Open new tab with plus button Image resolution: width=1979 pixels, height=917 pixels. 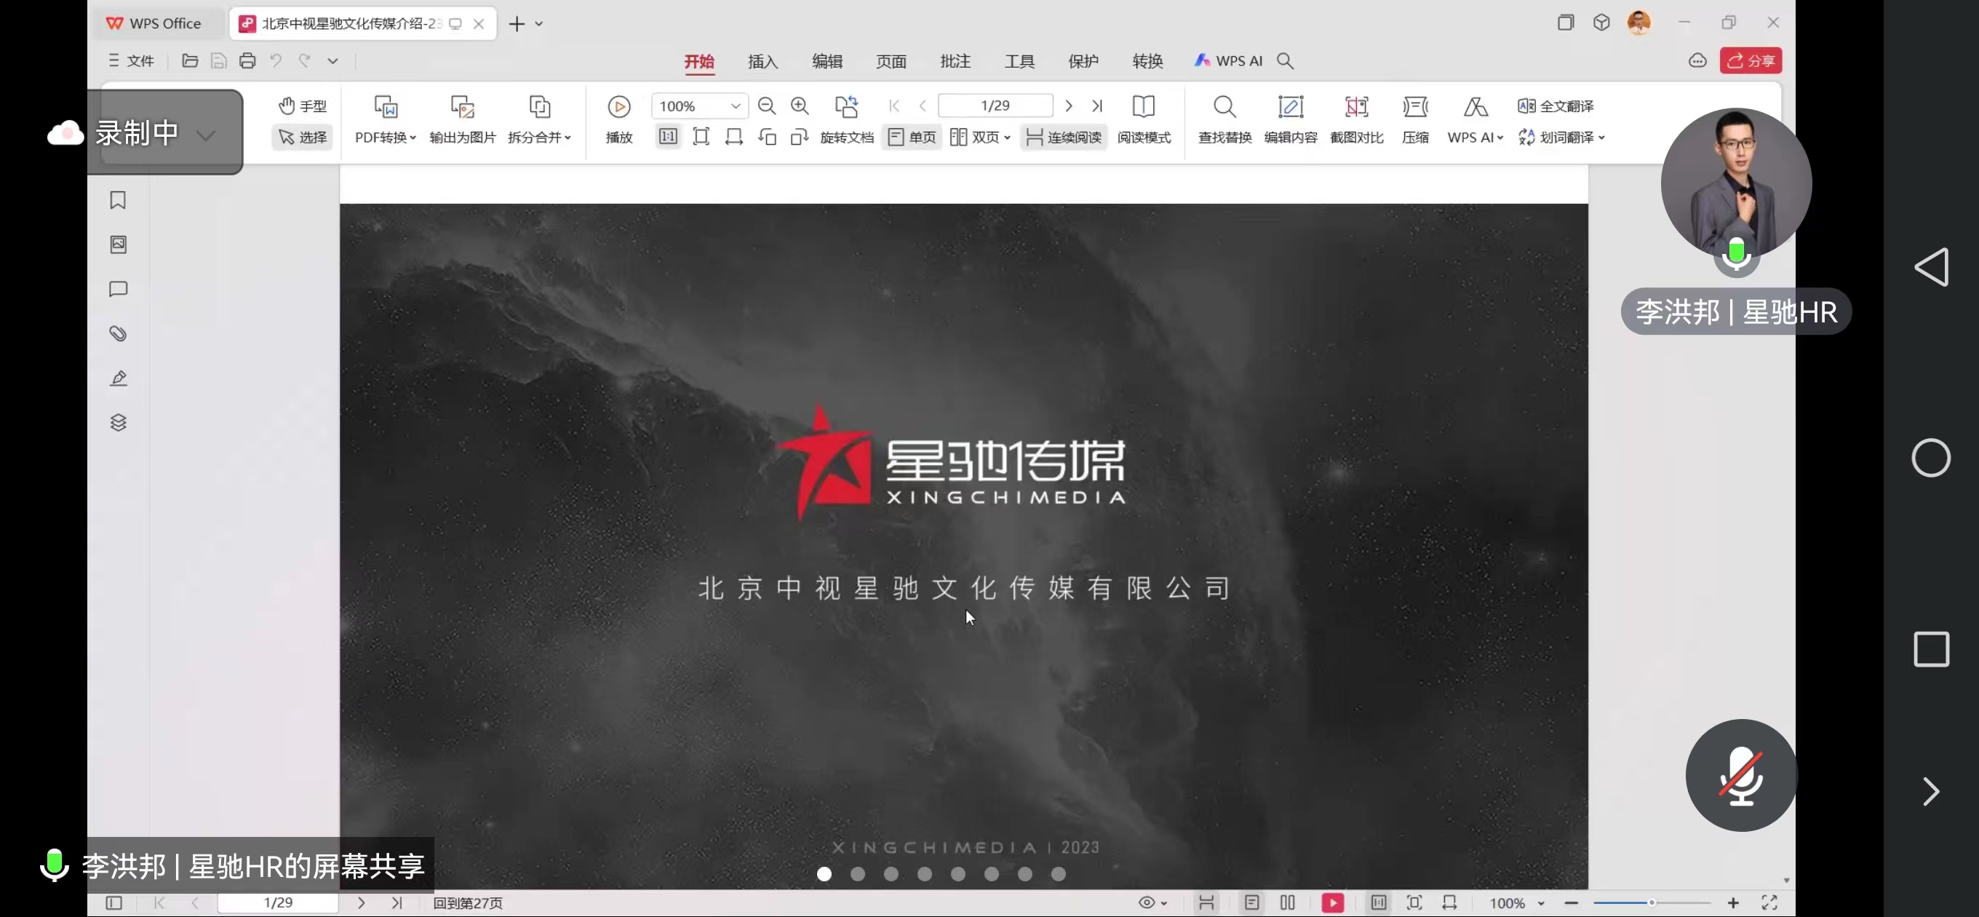tap(517, 24)
